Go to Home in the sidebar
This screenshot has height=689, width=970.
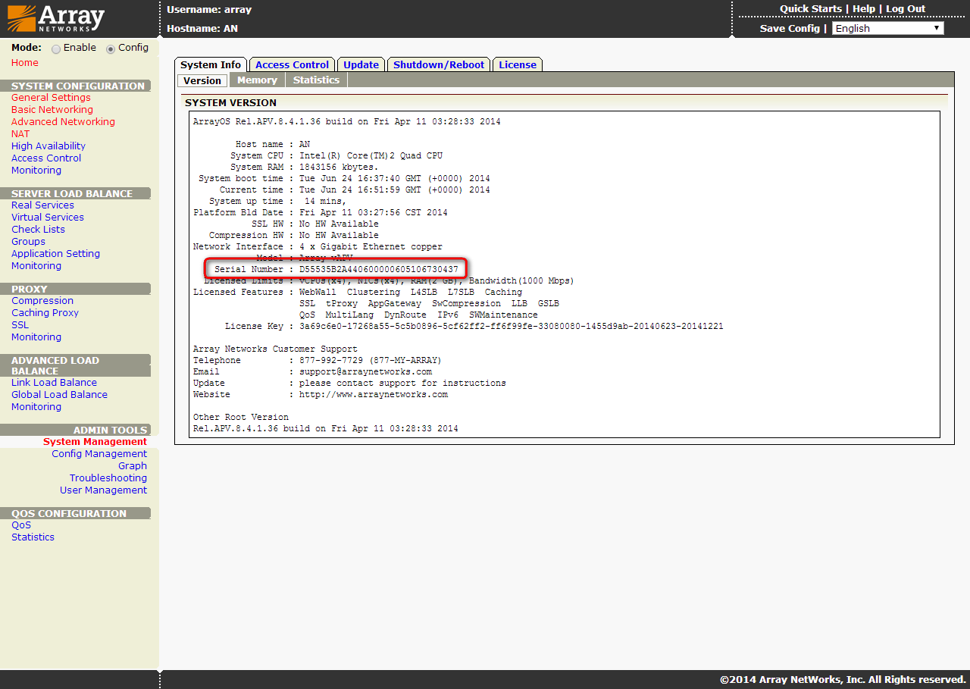[25, 63]
